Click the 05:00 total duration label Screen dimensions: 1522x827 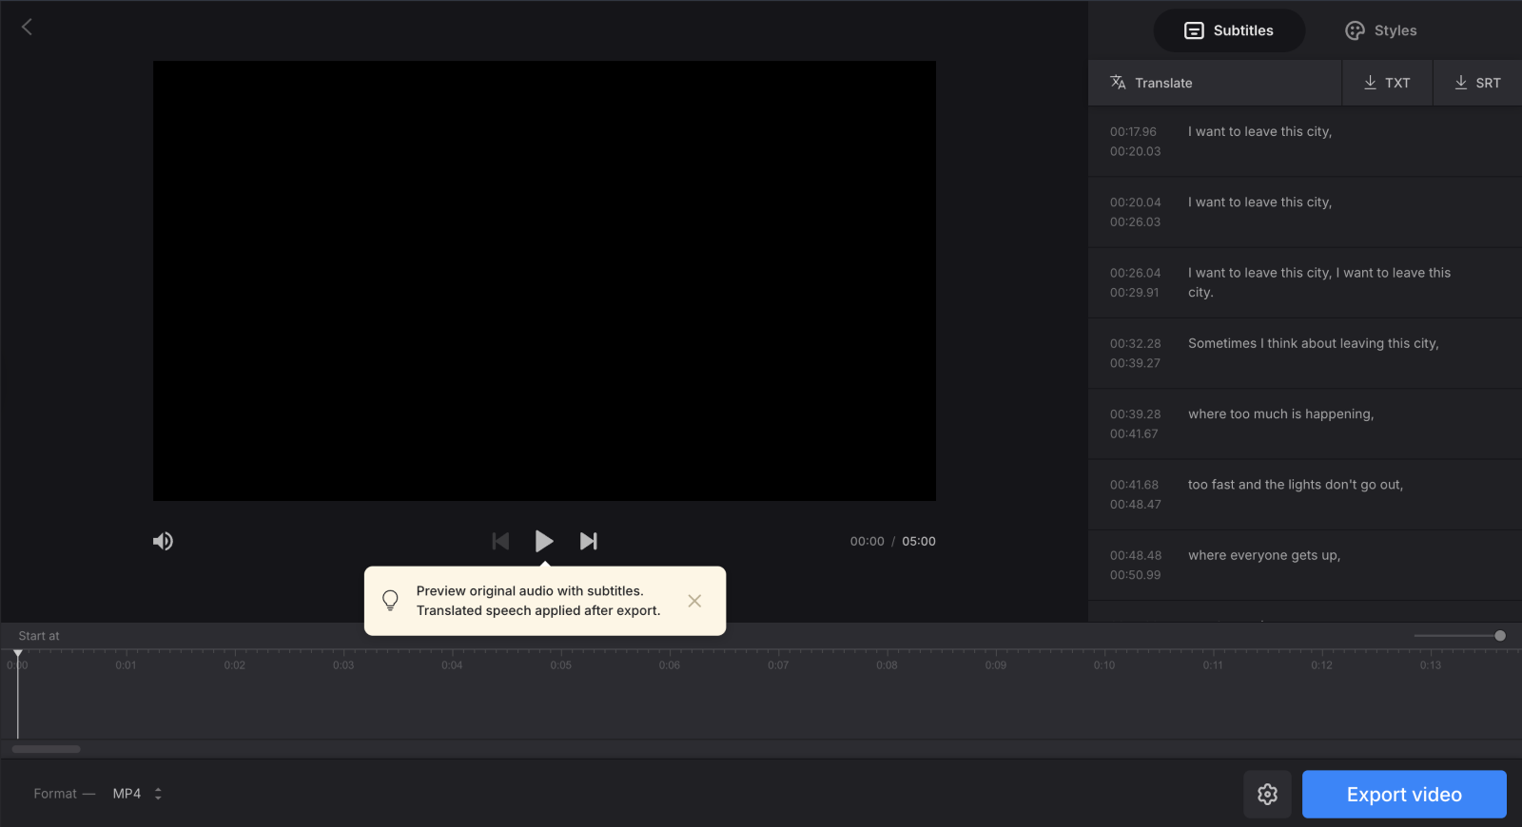(919, 541)
